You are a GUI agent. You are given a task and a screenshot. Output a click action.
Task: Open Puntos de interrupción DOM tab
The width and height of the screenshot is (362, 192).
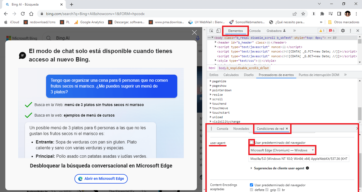[319, 75]
